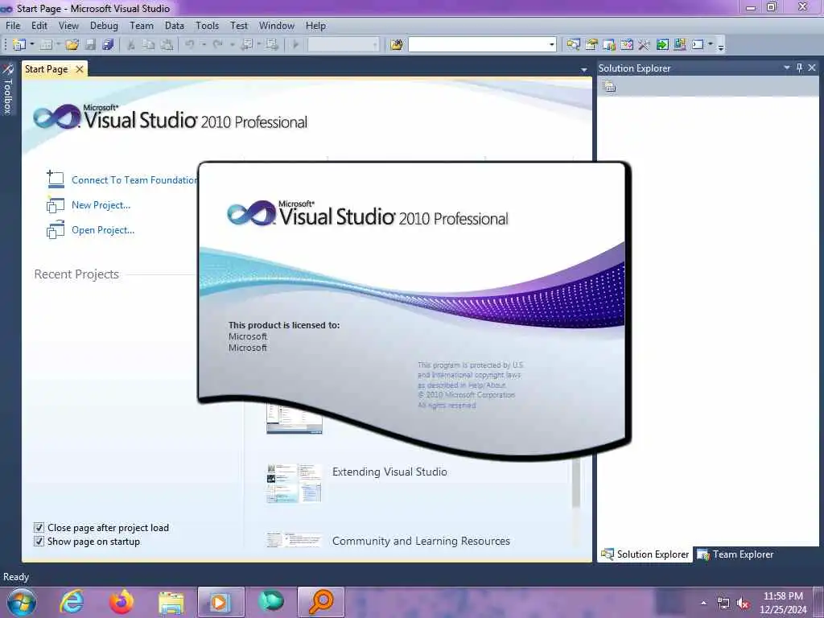The image size is (824, 618).
Task: Click the Find in Files icon
Action: coord(397,45)
